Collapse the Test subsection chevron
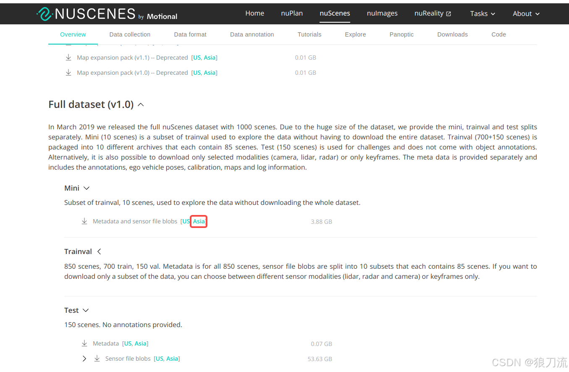This screenshot has width=569, height=372. pos(86,310)
